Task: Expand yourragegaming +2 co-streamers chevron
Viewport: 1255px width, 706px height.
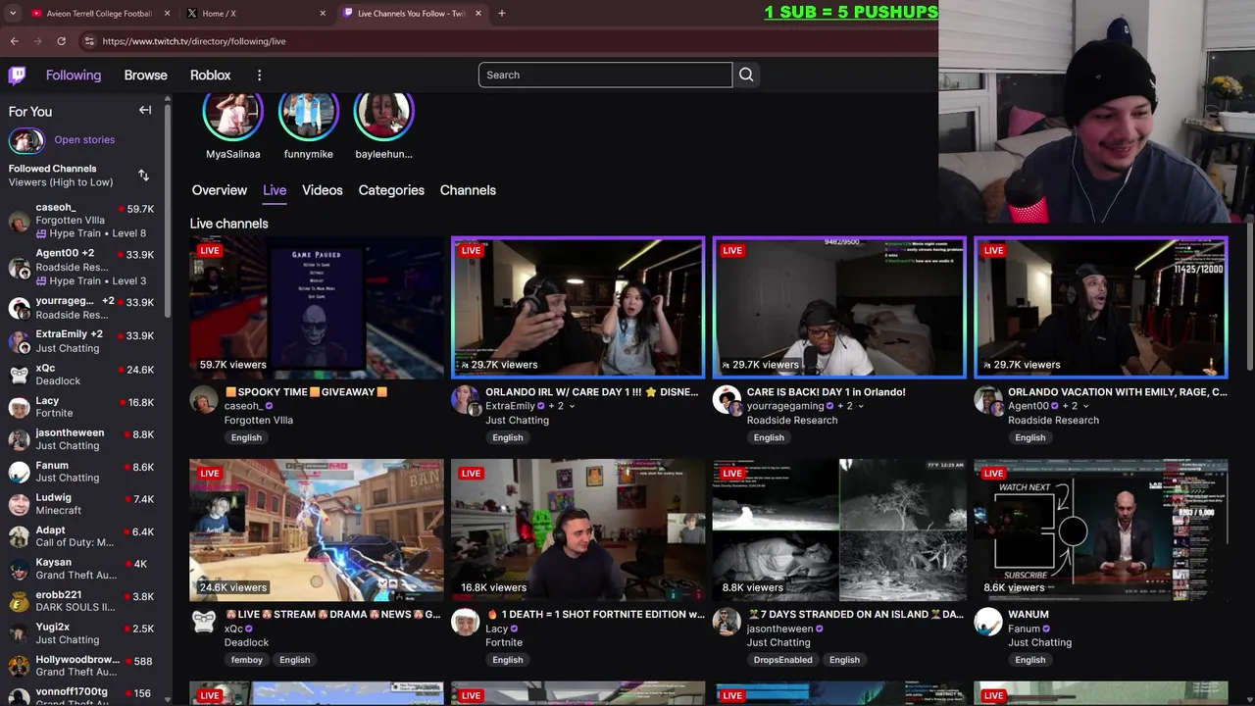Action: [861, 406]
